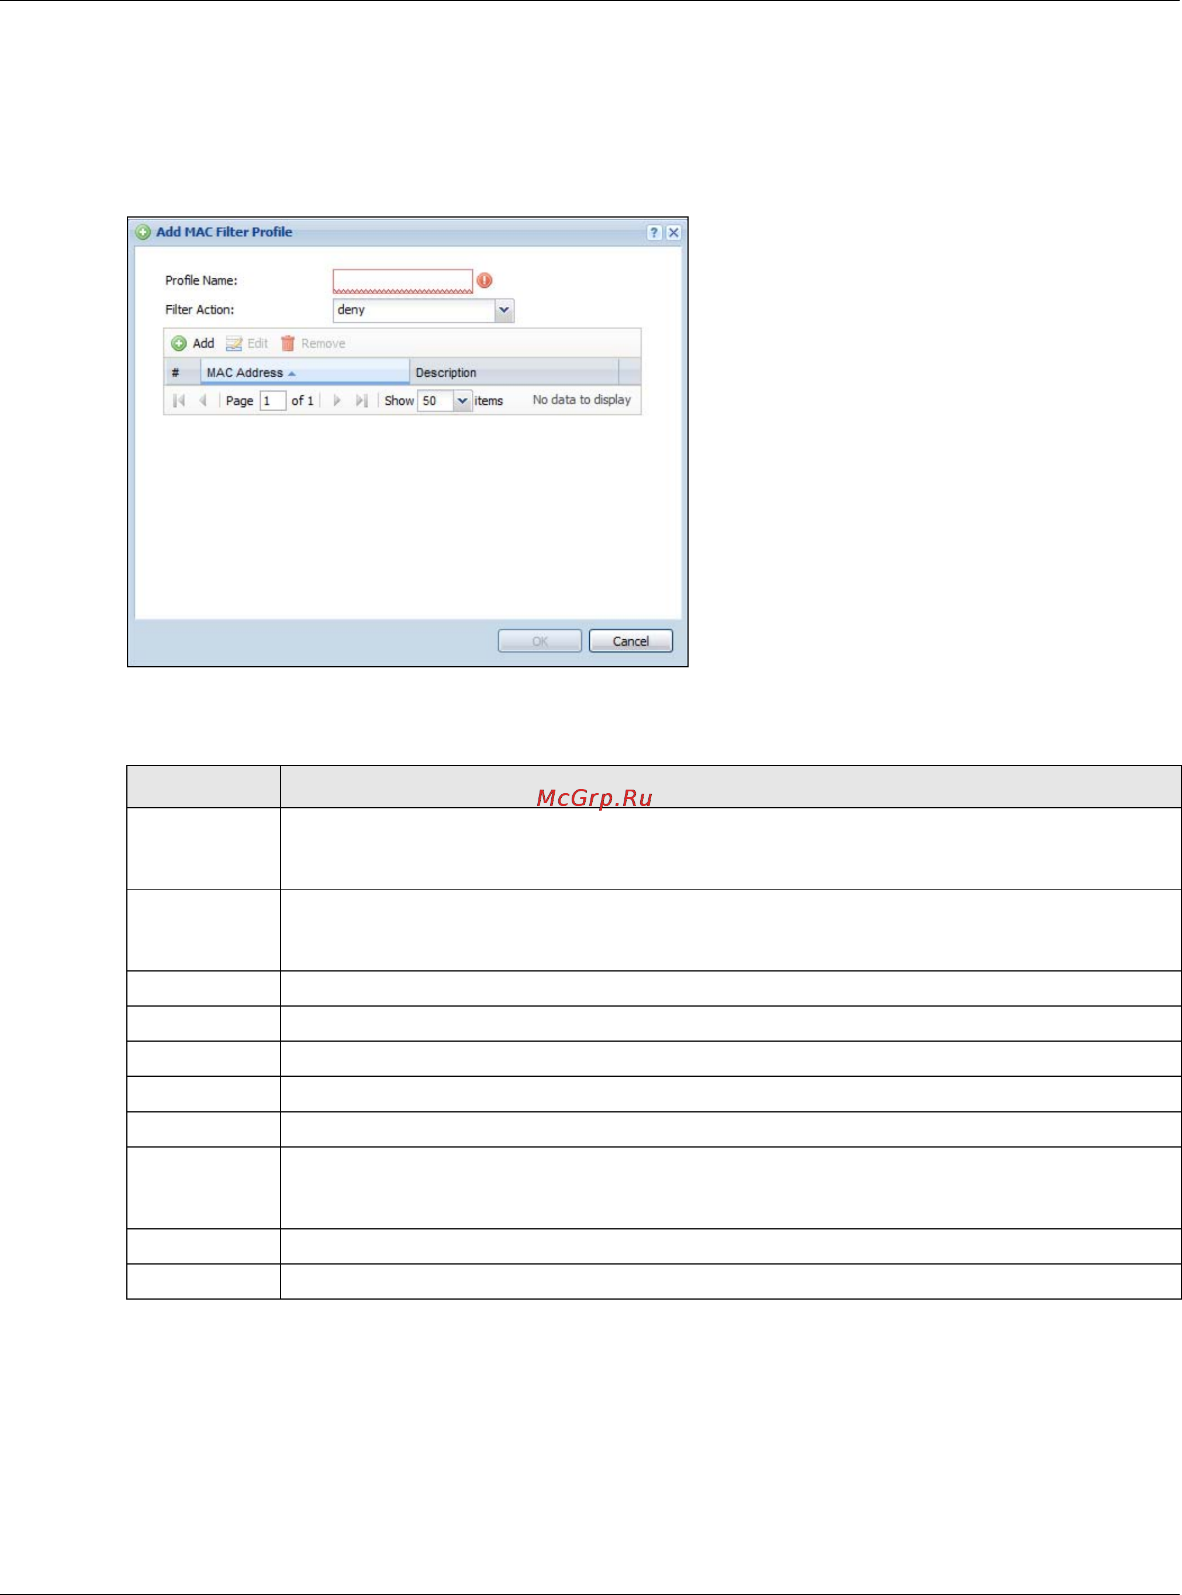Click the Page number input box
Viewport: 1182px width, 1595px height.
click(272, 401)
